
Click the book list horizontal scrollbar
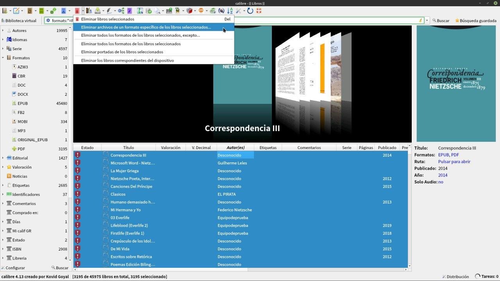tap(240, 269)
